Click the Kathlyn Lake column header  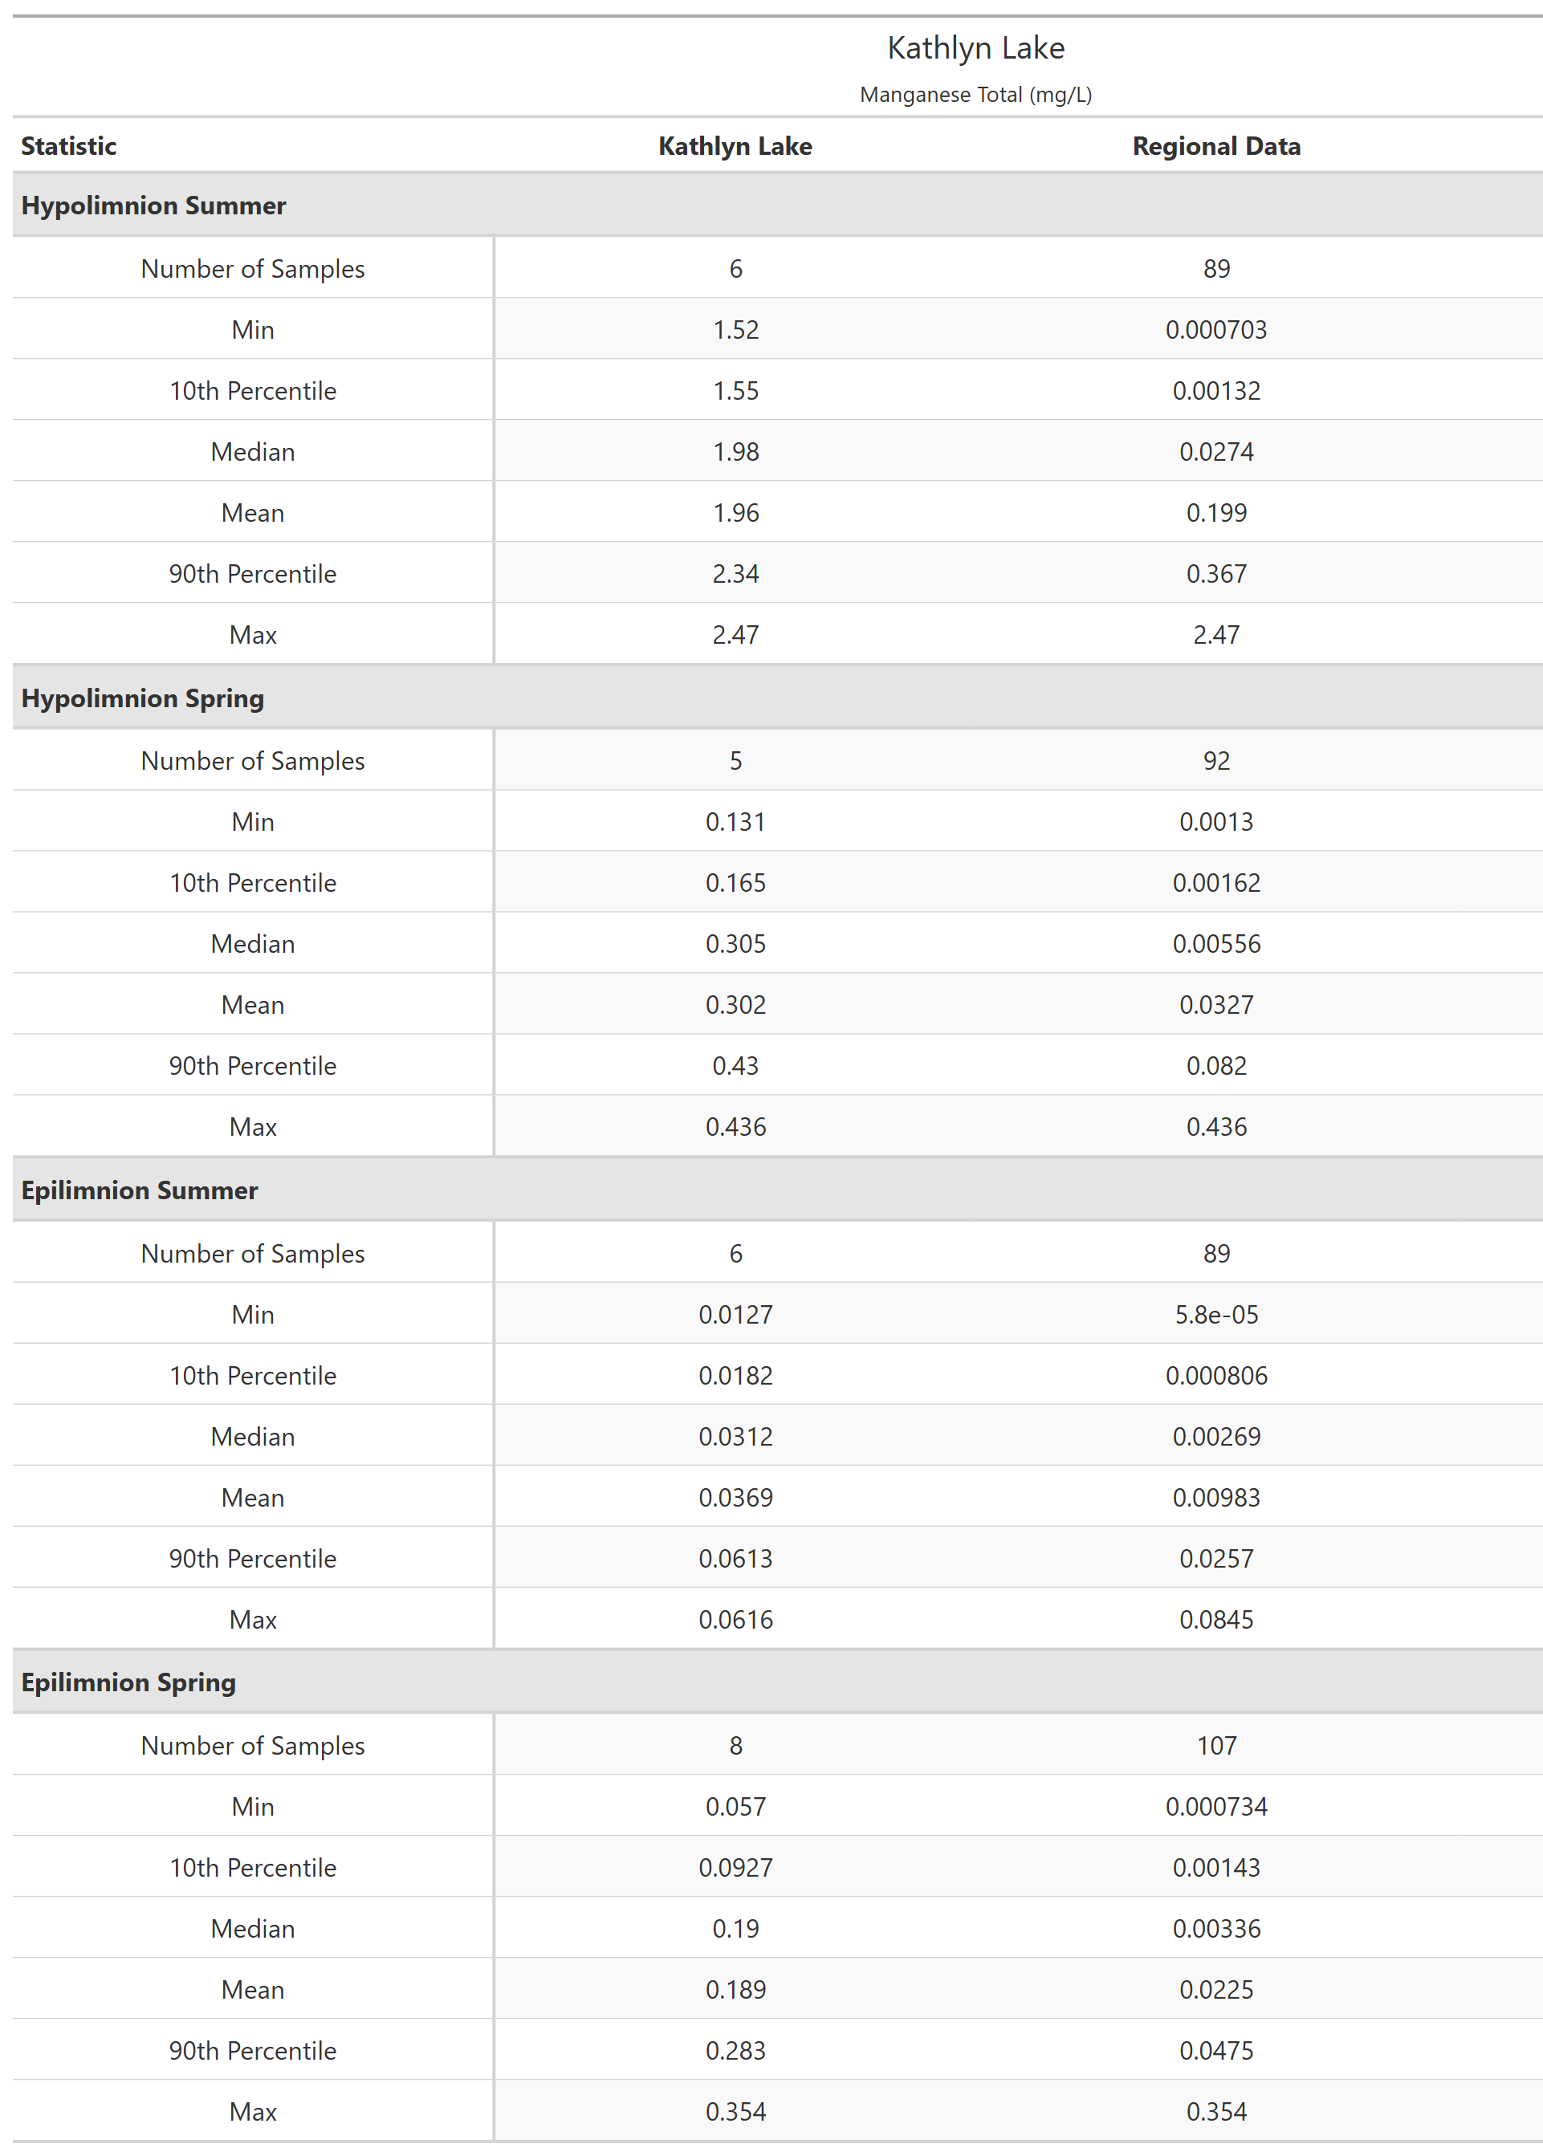coord(735,146)
